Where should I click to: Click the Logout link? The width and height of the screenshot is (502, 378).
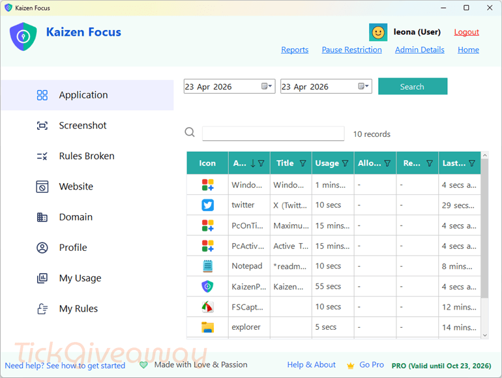click(x=466, y=32)
